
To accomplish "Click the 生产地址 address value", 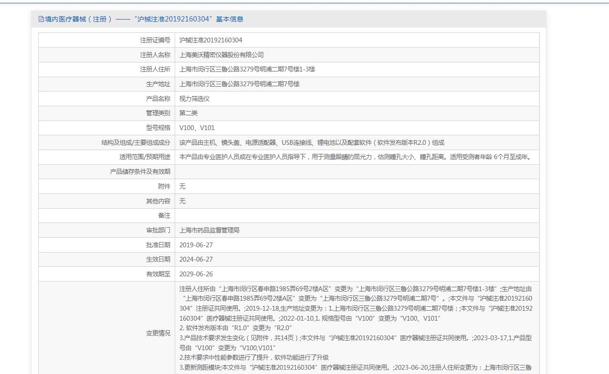I will coord(239,84).
